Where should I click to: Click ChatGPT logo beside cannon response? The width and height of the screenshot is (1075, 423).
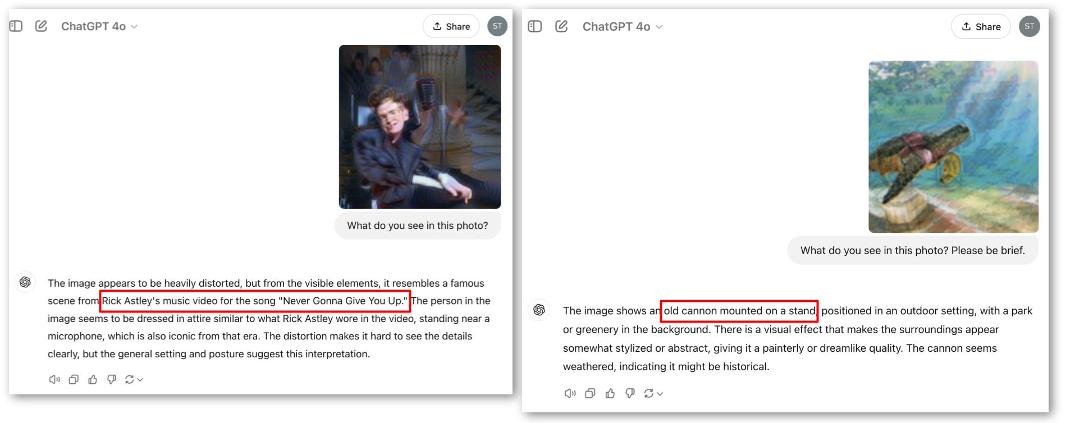tap(539, 310)
